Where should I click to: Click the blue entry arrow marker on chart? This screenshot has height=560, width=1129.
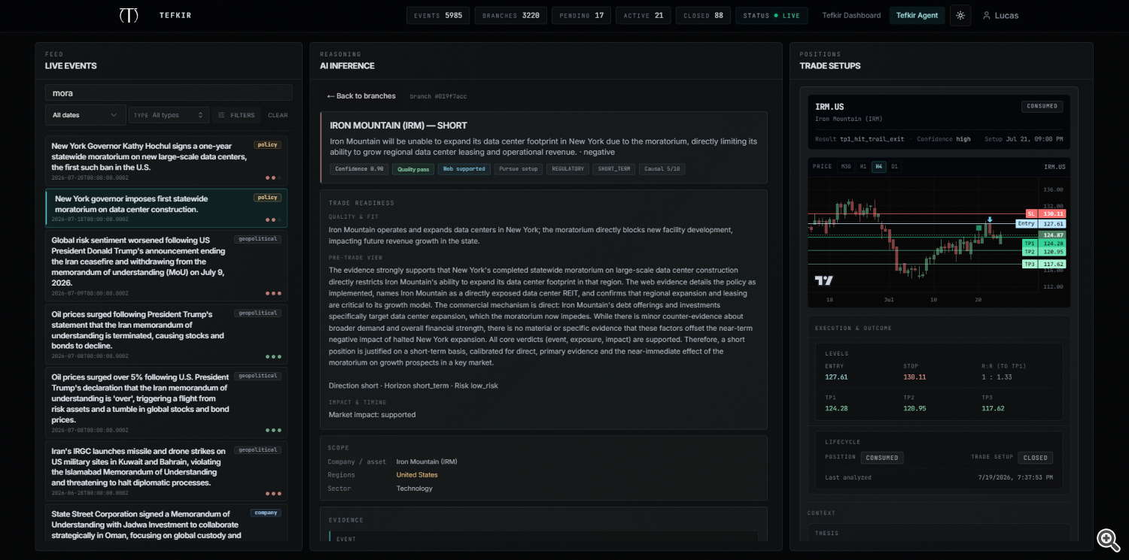[990, 219]
